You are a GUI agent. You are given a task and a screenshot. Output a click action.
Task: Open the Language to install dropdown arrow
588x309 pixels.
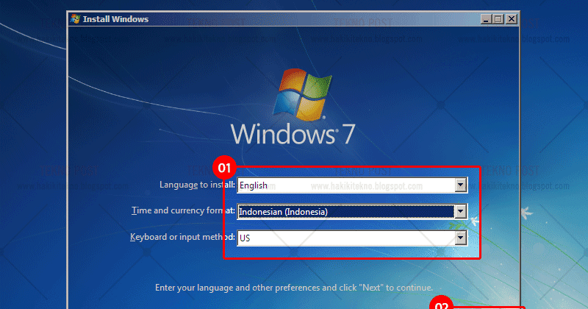(x=461, y=185)
